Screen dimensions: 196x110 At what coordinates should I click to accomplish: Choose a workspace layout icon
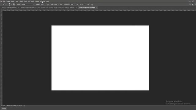pyautogui.click(x=193, y=4)
